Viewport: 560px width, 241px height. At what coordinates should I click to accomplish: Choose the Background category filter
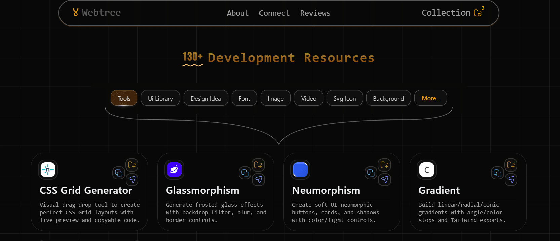(x=388, y=98)
